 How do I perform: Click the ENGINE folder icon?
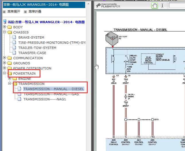click(x=15, y=79)
